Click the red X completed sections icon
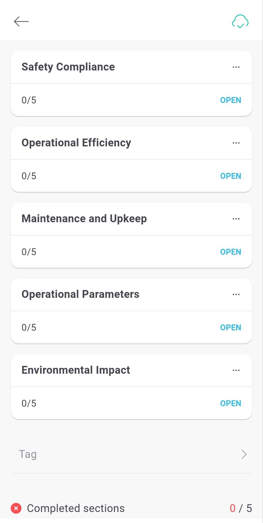263x523 pixels. click(16, 508)
